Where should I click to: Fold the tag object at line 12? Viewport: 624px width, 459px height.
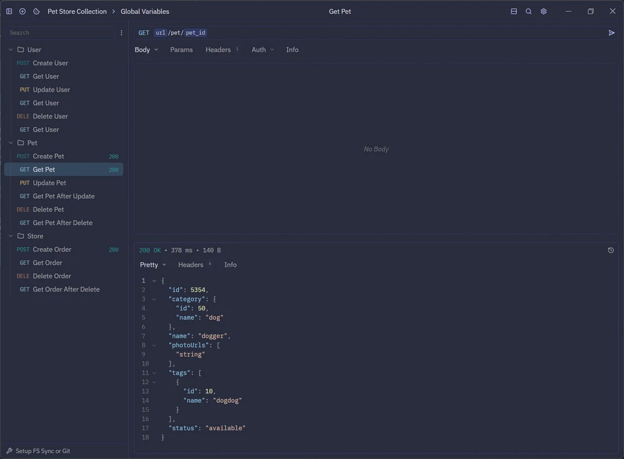[x=154, y=382]
